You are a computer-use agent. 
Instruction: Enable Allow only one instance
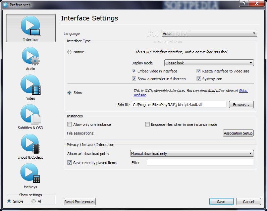click(70, 124)
